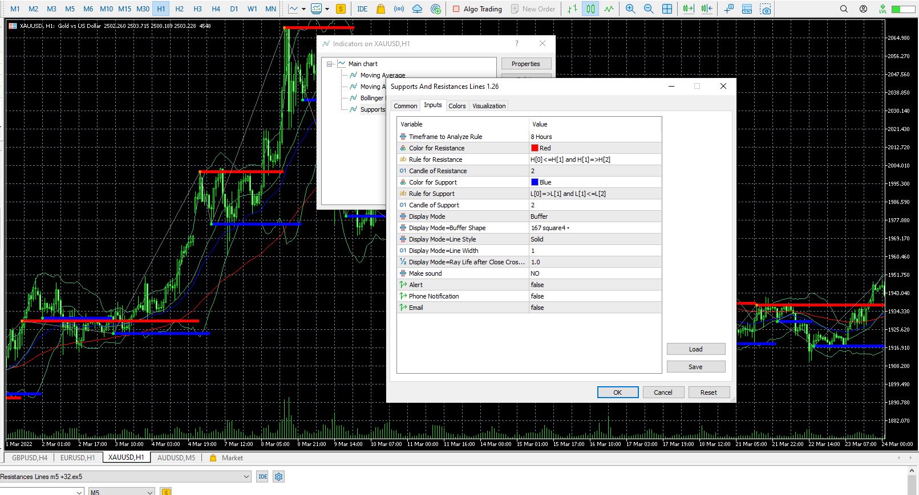Edit Buffer Shape value 167 square4
The image size is (919, 495).
595,228
